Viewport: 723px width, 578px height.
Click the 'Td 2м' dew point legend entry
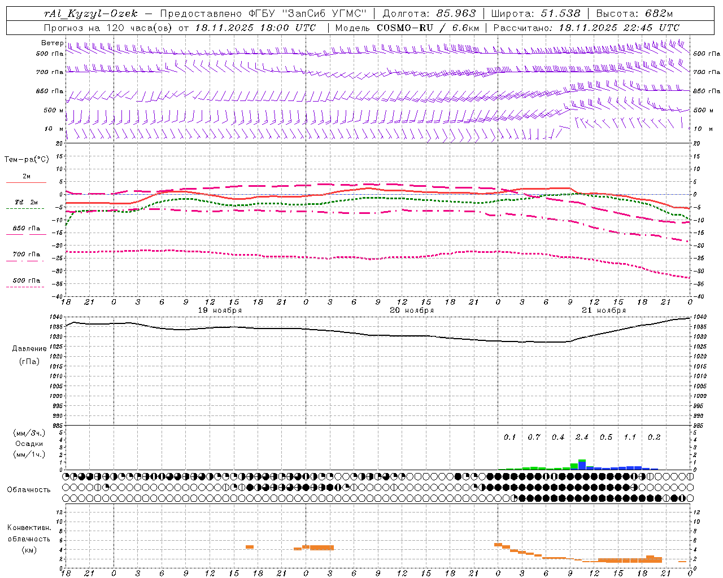pos(26,202)
